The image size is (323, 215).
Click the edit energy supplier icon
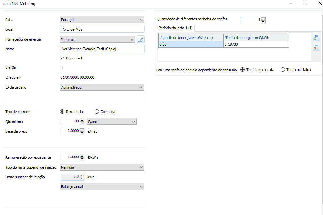[x=140, y=40]
